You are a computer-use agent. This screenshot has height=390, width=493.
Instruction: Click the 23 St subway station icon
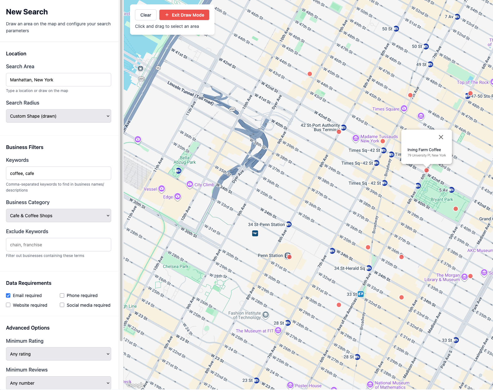(257, 380)
